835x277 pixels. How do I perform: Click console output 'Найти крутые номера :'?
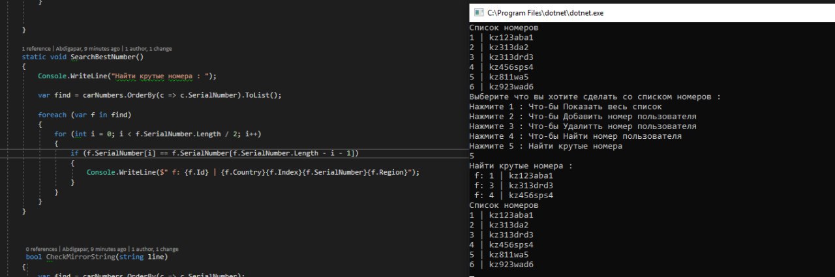(x=521, y=166)
